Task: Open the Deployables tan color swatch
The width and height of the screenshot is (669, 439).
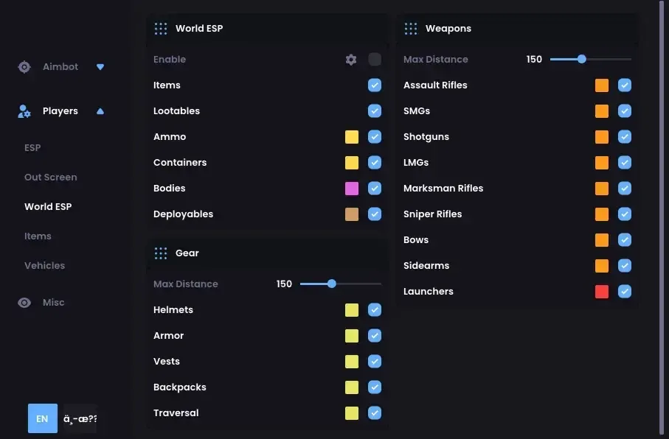Action: tap(352, 214)
